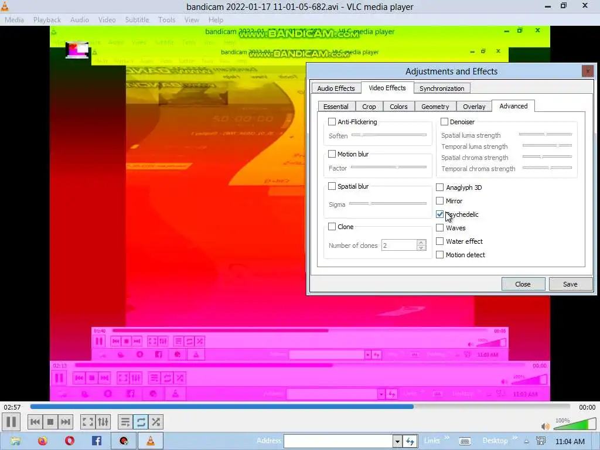
Task: Close the Adjustments and Effects dialog via X
Action: (587, 71)
